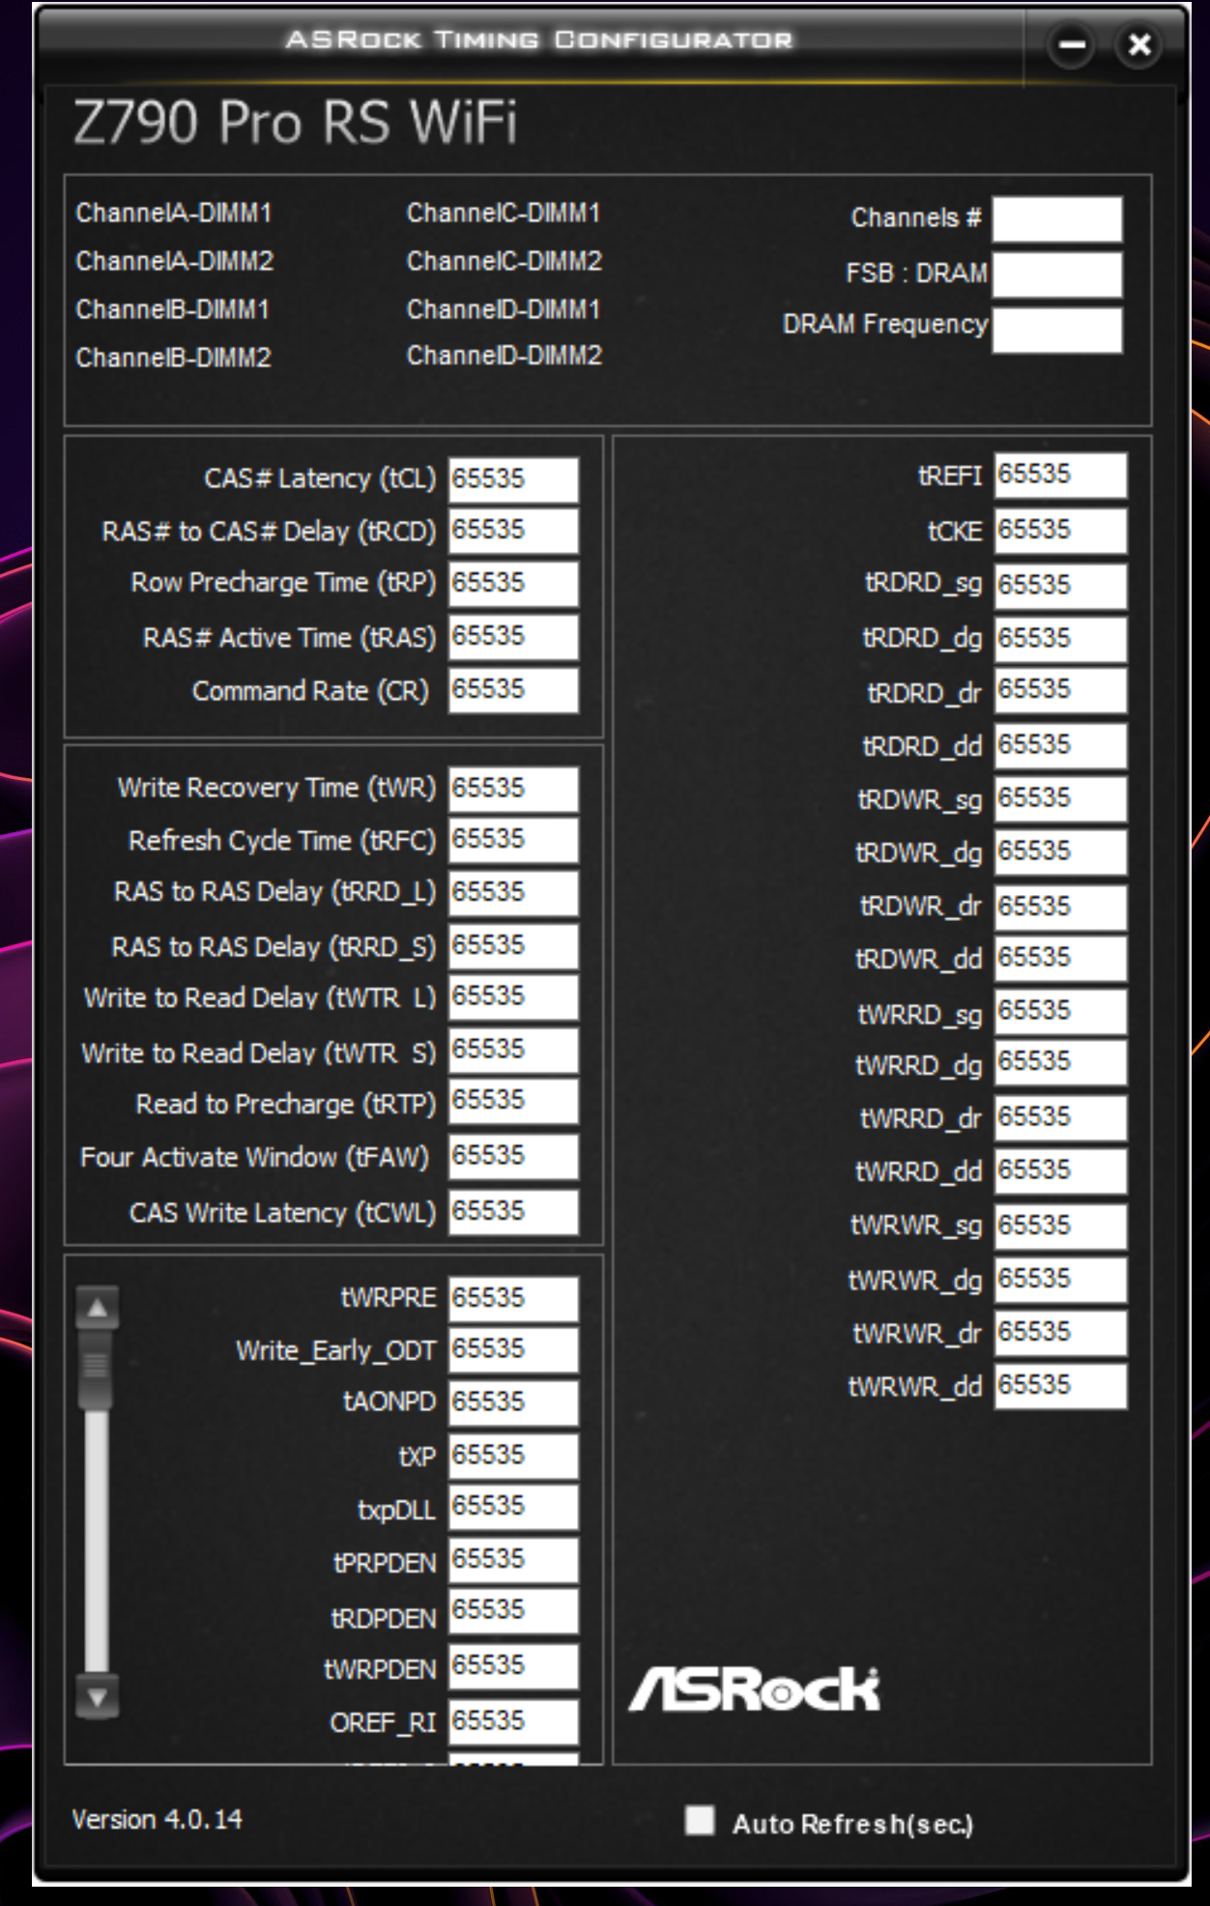
Task: Click the ChannelB-DIMM2 label
Action: pos(174,358)
